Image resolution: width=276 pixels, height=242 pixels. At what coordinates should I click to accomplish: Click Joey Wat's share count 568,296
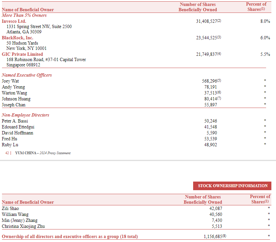point(209,81)
